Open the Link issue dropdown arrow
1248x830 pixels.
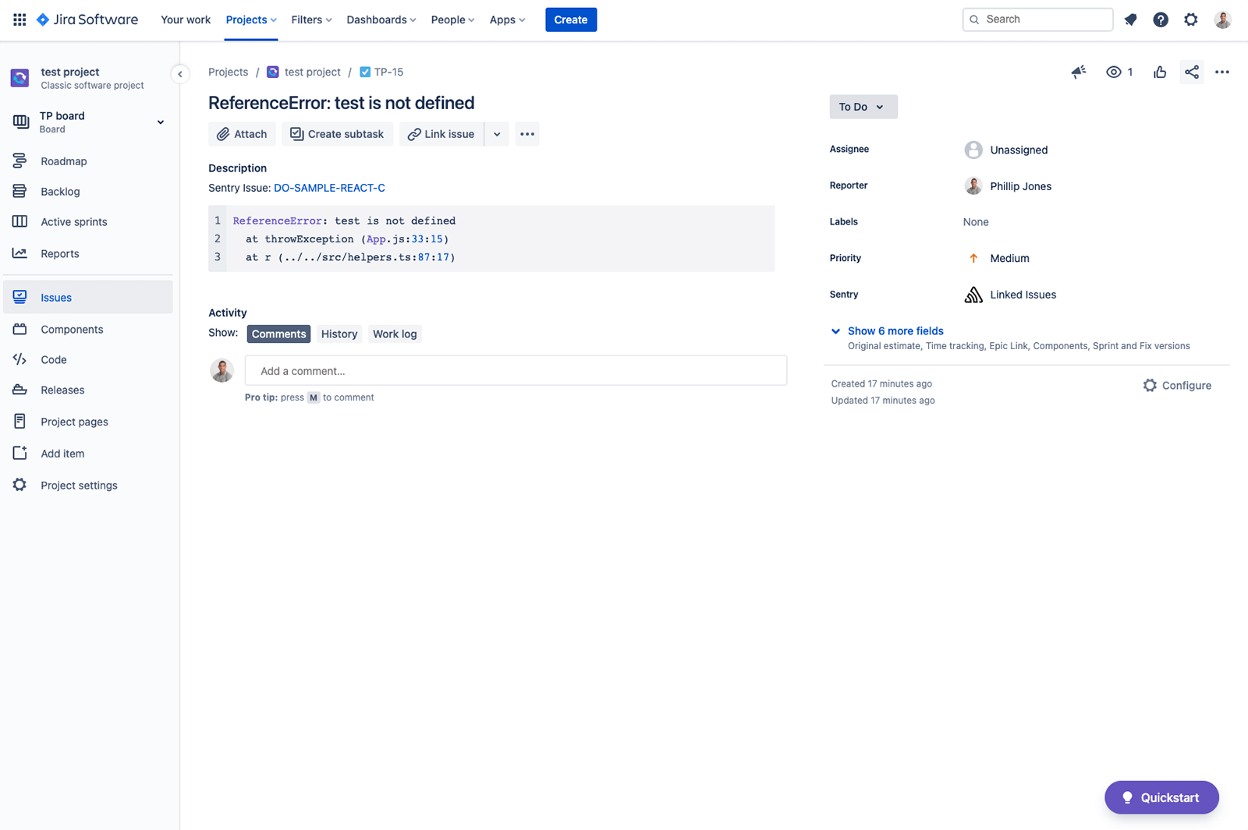pos(497,133)
